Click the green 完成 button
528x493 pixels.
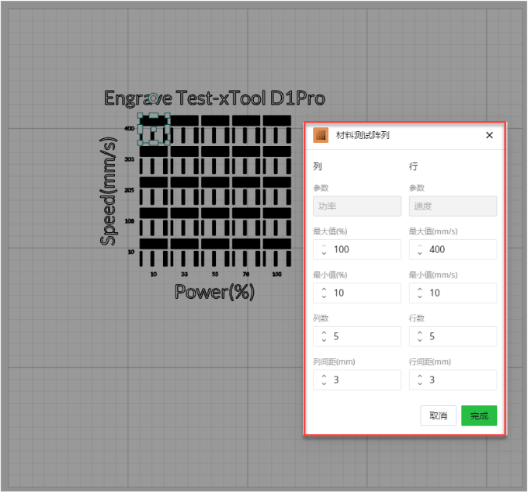click(478, 415)
